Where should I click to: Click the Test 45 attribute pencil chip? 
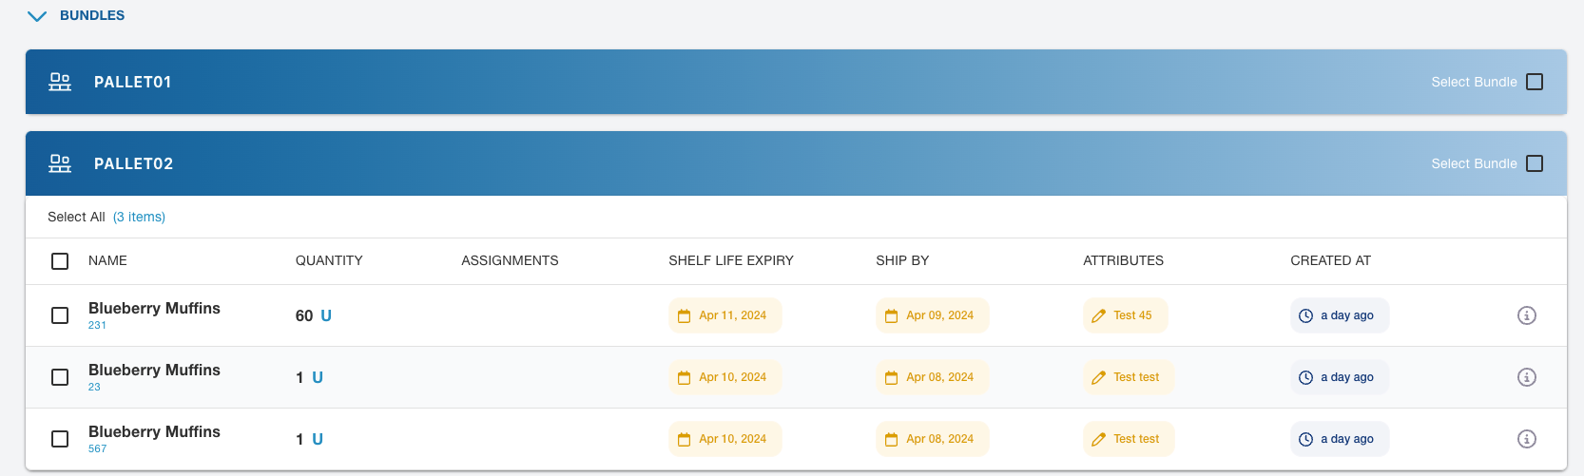(1125, 315)
